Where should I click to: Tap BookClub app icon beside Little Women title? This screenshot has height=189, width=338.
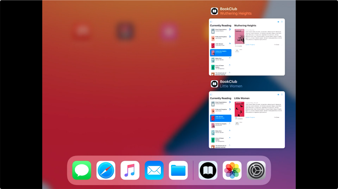(x=214, y=84)
